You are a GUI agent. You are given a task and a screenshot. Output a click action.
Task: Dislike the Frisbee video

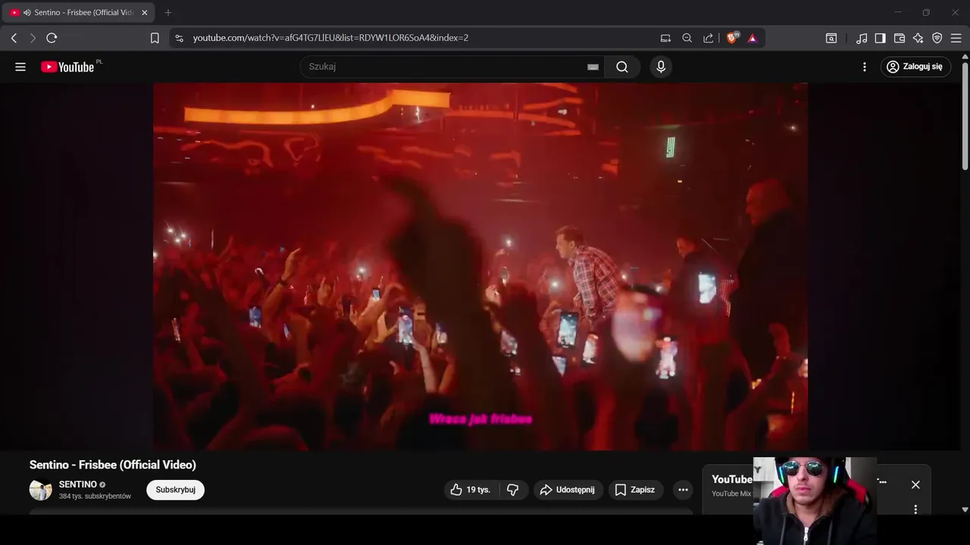(513, 490)
